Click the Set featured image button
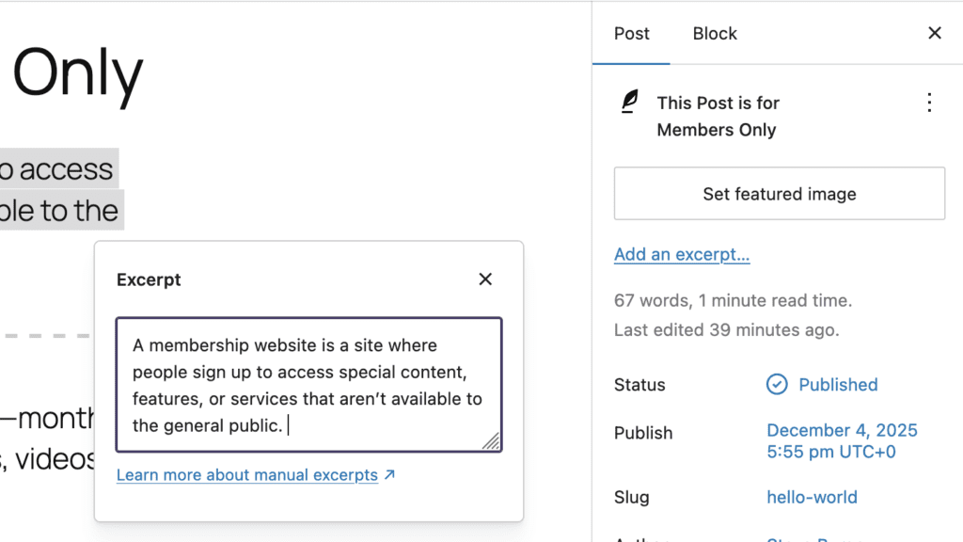 pyautogui.click(x=779, y=194)
